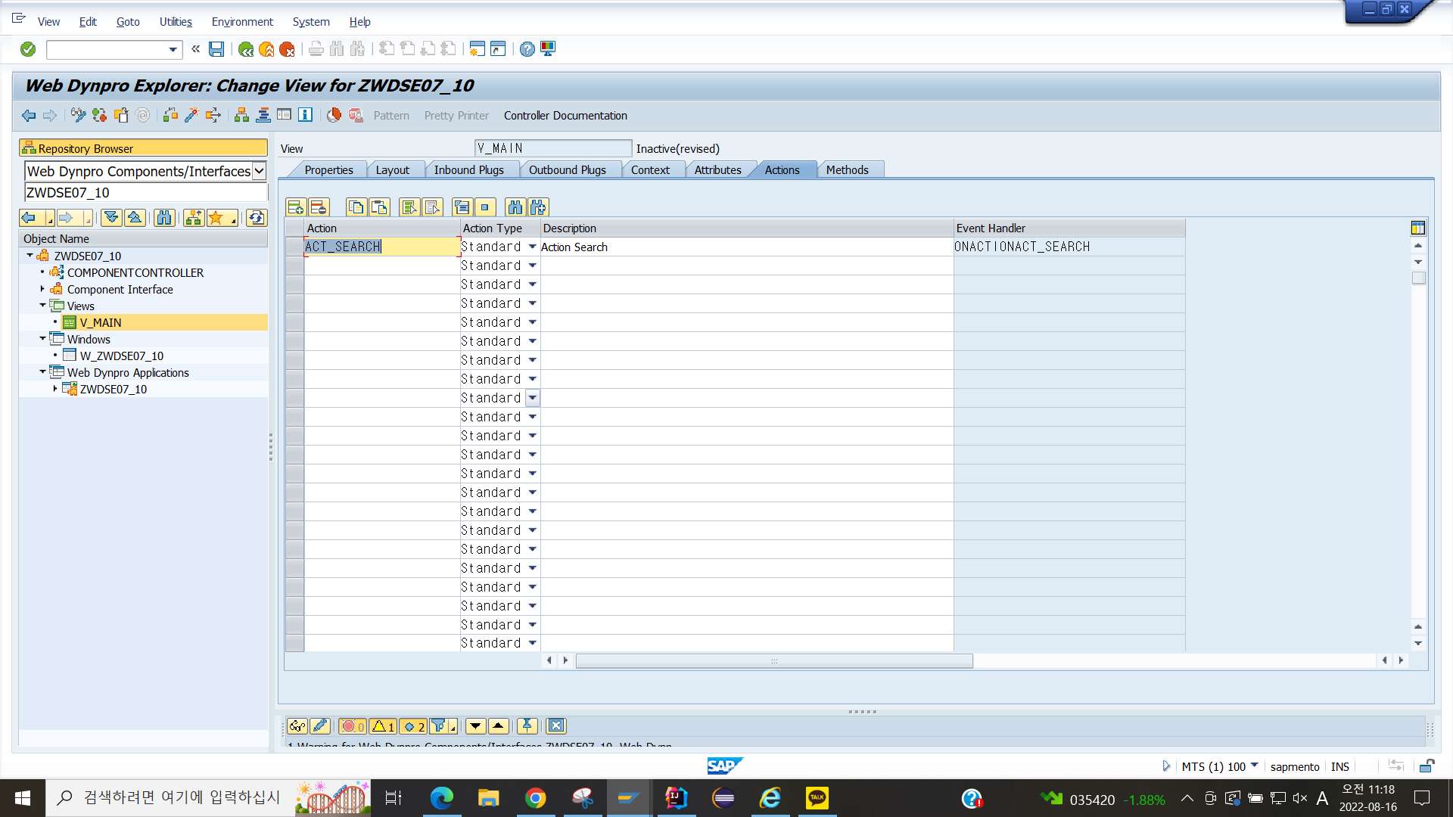Open Help via the question mark icon

[x=527, y=49]
